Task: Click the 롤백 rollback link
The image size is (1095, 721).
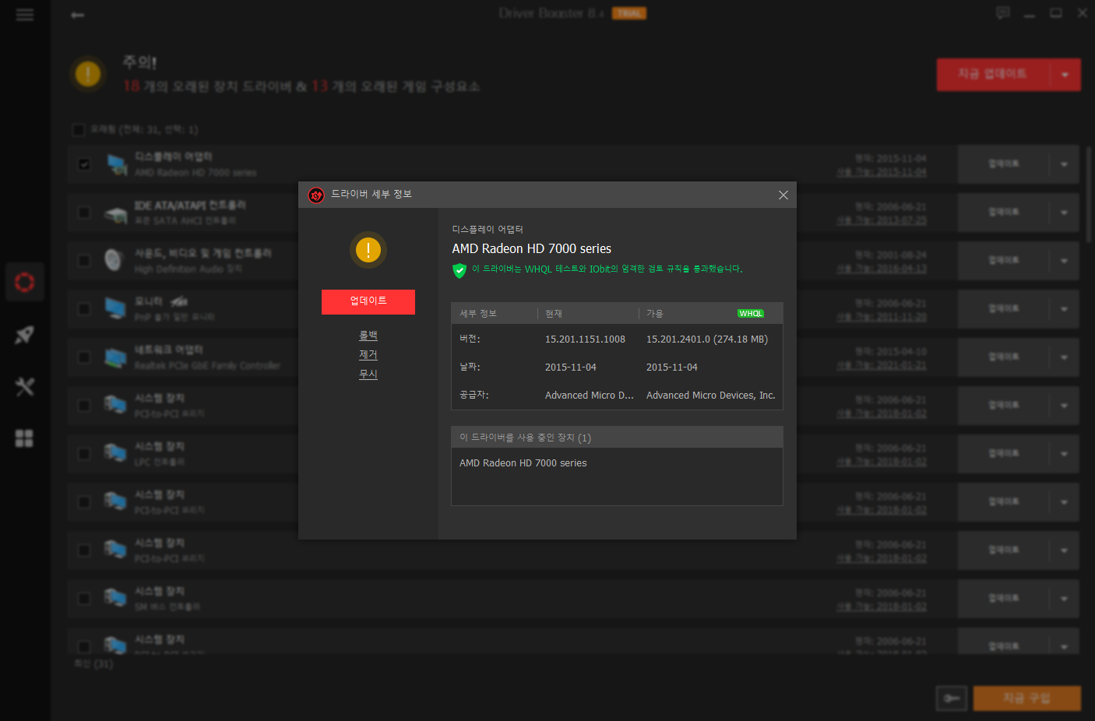Action: tap(368, 336)
